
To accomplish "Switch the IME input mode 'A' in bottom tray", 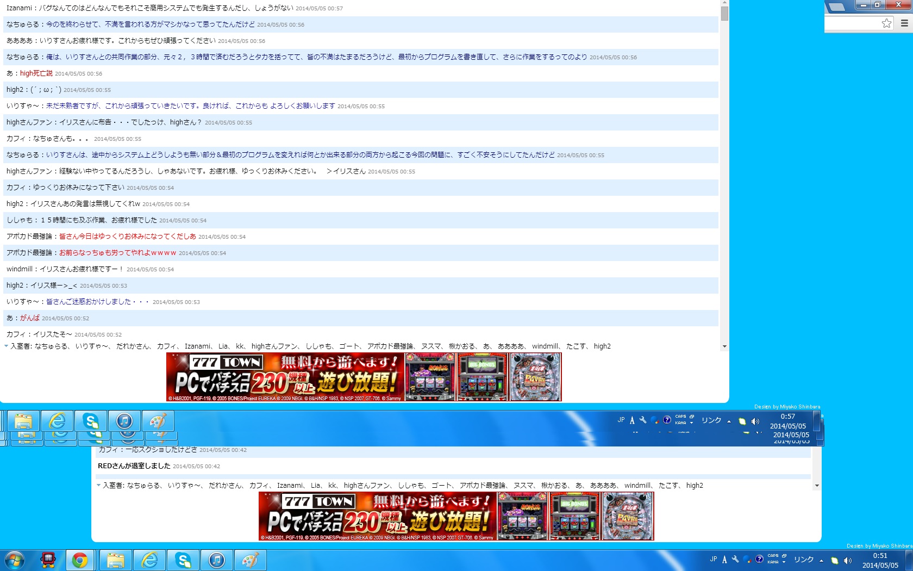I will click(x=724, y=560).
